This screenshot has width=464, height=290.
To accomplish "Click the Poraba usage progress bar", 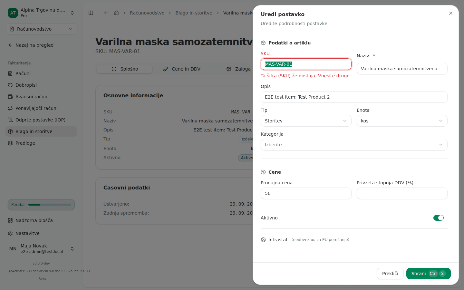I will click(x=50, y=205).
